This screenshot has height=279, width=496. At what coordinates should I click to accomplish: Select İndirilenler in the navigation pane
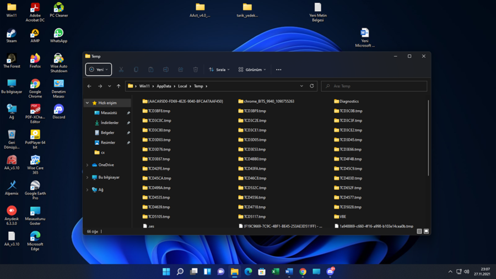pyautogui.click(x=109, y=123)
